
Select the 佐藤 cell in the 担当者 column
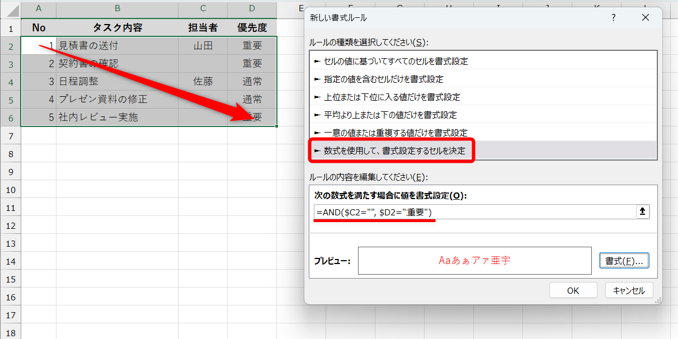(x=203, y=81)
